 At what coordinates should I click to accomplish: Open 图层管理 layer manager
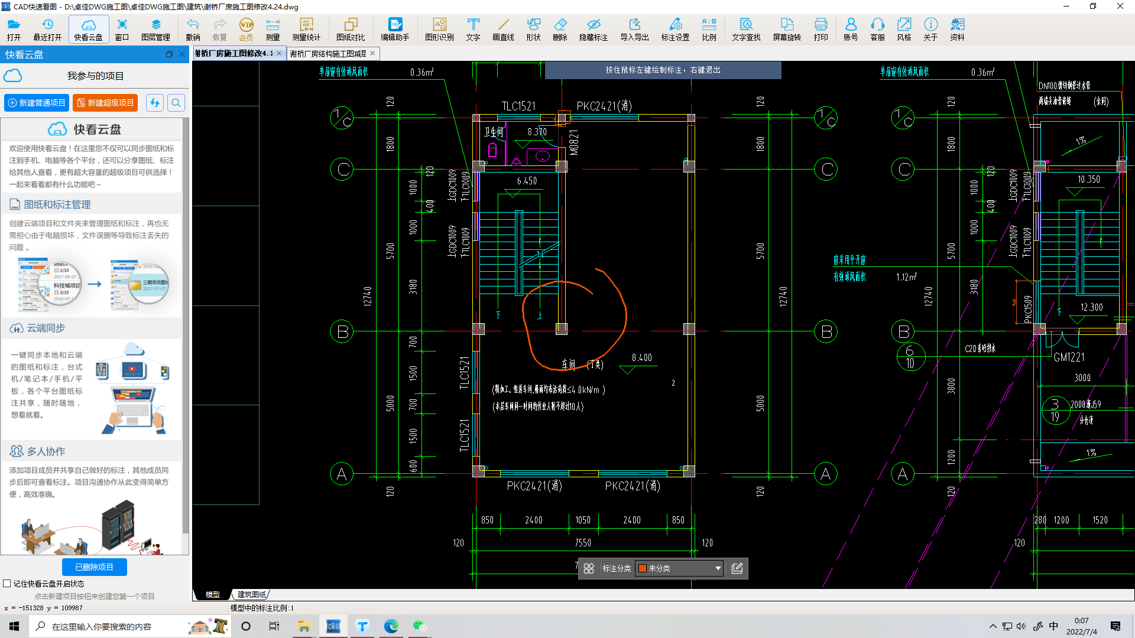(x=155, y=29)
